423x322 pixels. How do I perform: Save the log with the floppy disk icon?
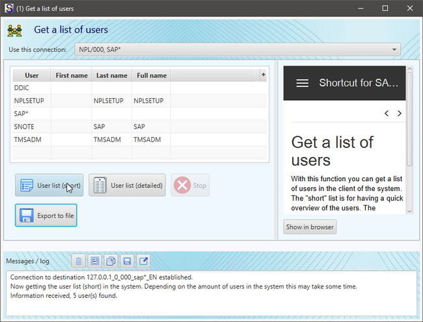[128, 261]
